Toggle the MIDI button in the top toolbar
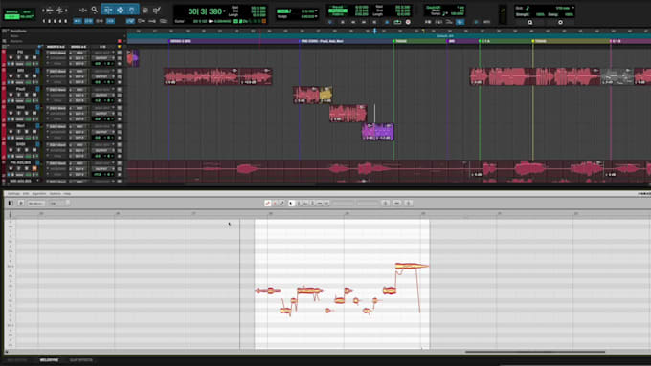651x366 pixels. (486, 22)
